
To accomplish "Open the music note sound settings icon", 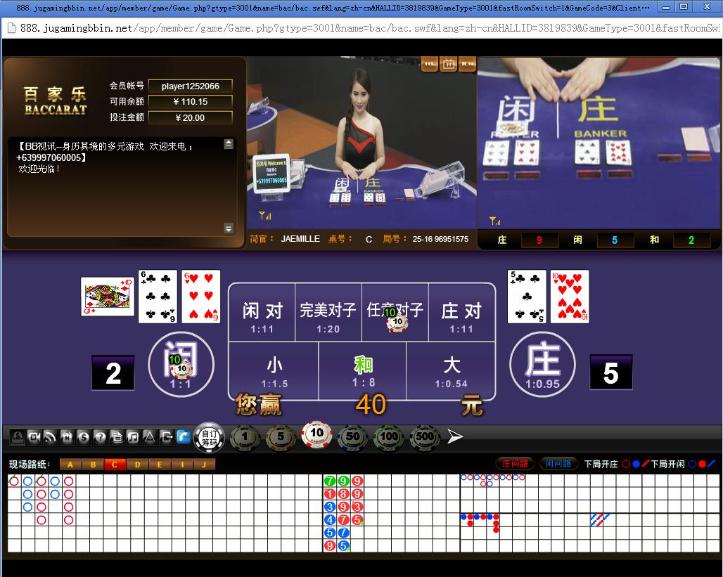I will point(134,436).
